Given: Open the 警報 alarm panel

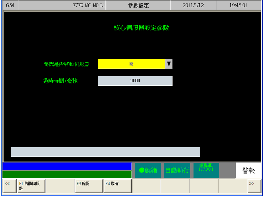Looking at the screenshot, I should 248,170.
